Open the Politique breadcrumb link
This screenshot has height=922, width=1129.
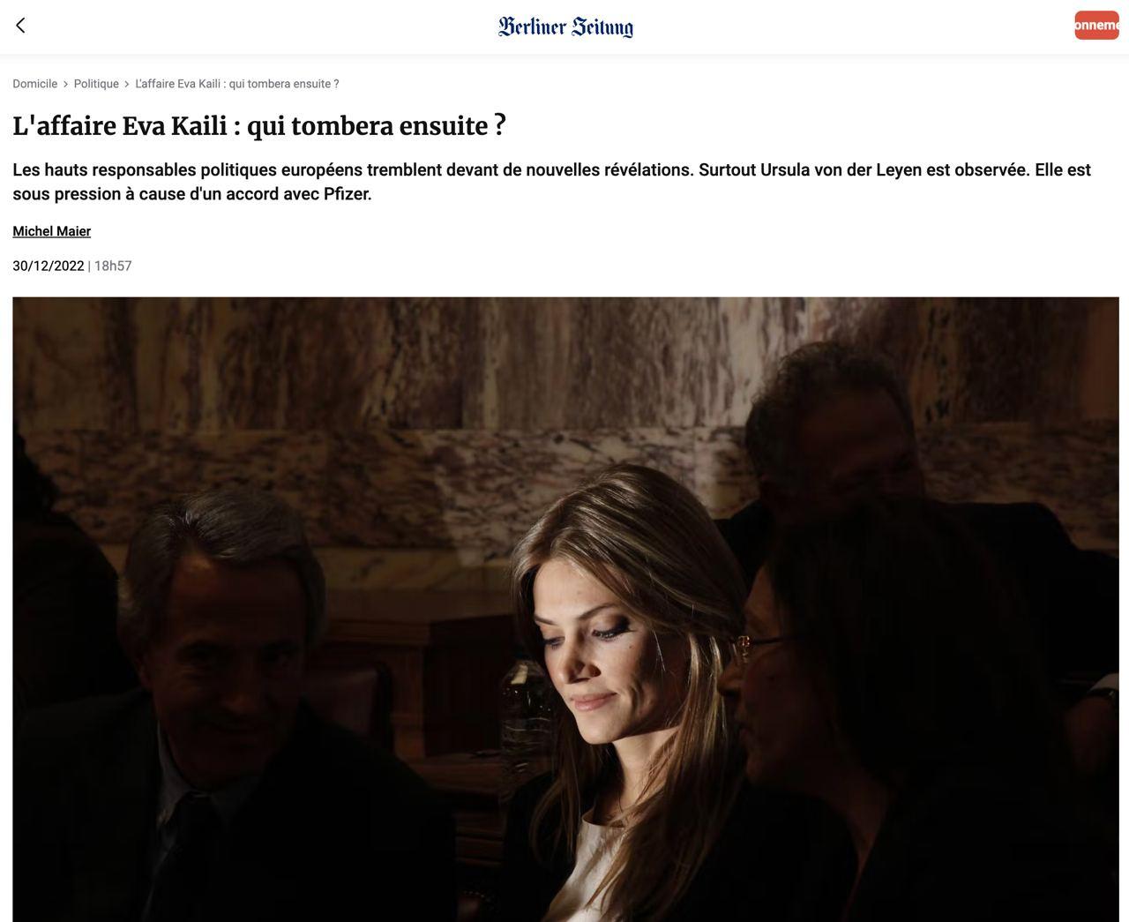[x=96, y=84]
